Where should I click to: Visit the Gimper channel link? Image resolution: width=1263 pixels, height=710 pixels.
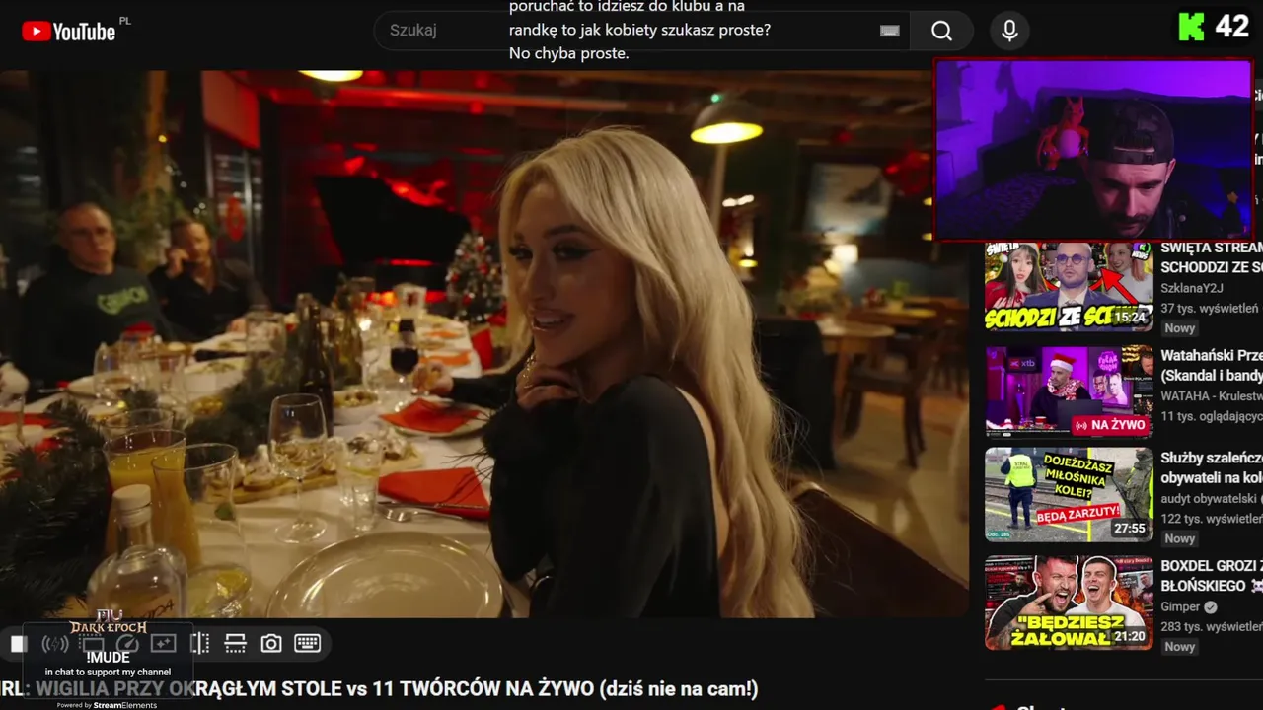[1180, 607]
